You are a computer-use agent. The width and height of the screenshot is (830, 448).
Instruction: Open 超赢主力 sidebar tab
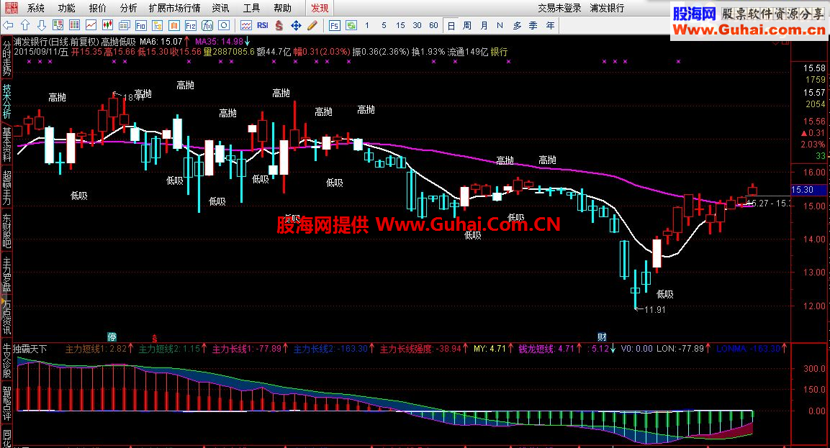6,187
